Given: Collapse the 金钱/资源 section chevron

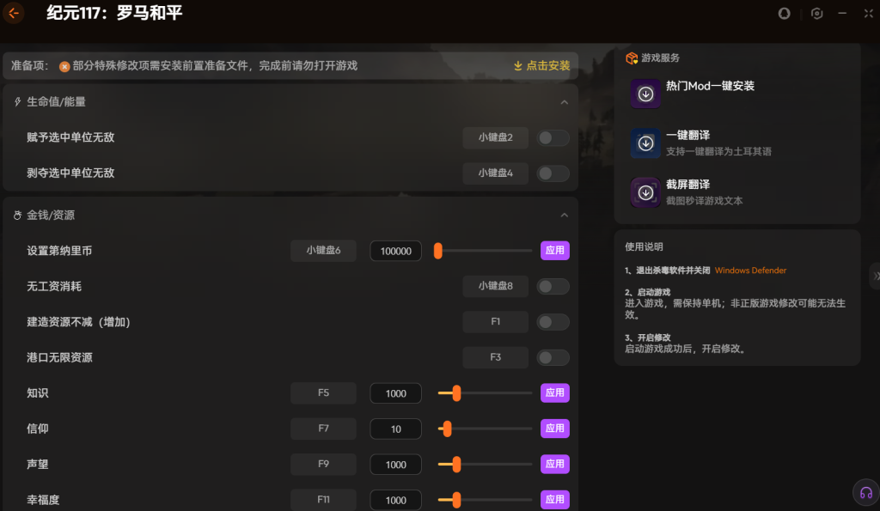Looking at the screenshot, I should pos(565,215).
